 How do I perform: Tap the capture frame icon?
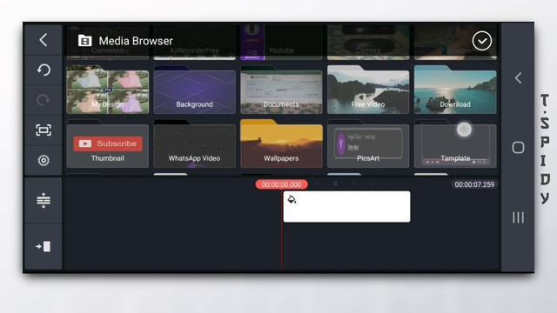click(44, 130)
